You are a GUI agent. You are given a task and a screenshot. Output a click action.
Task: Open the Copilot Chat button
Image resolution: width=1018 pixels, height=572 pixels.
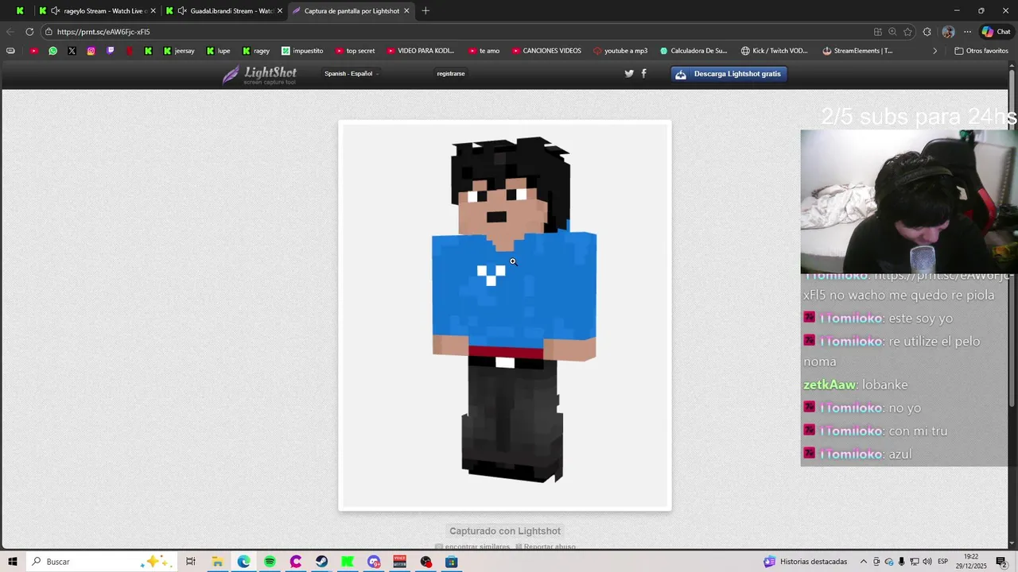coord(997,32)
